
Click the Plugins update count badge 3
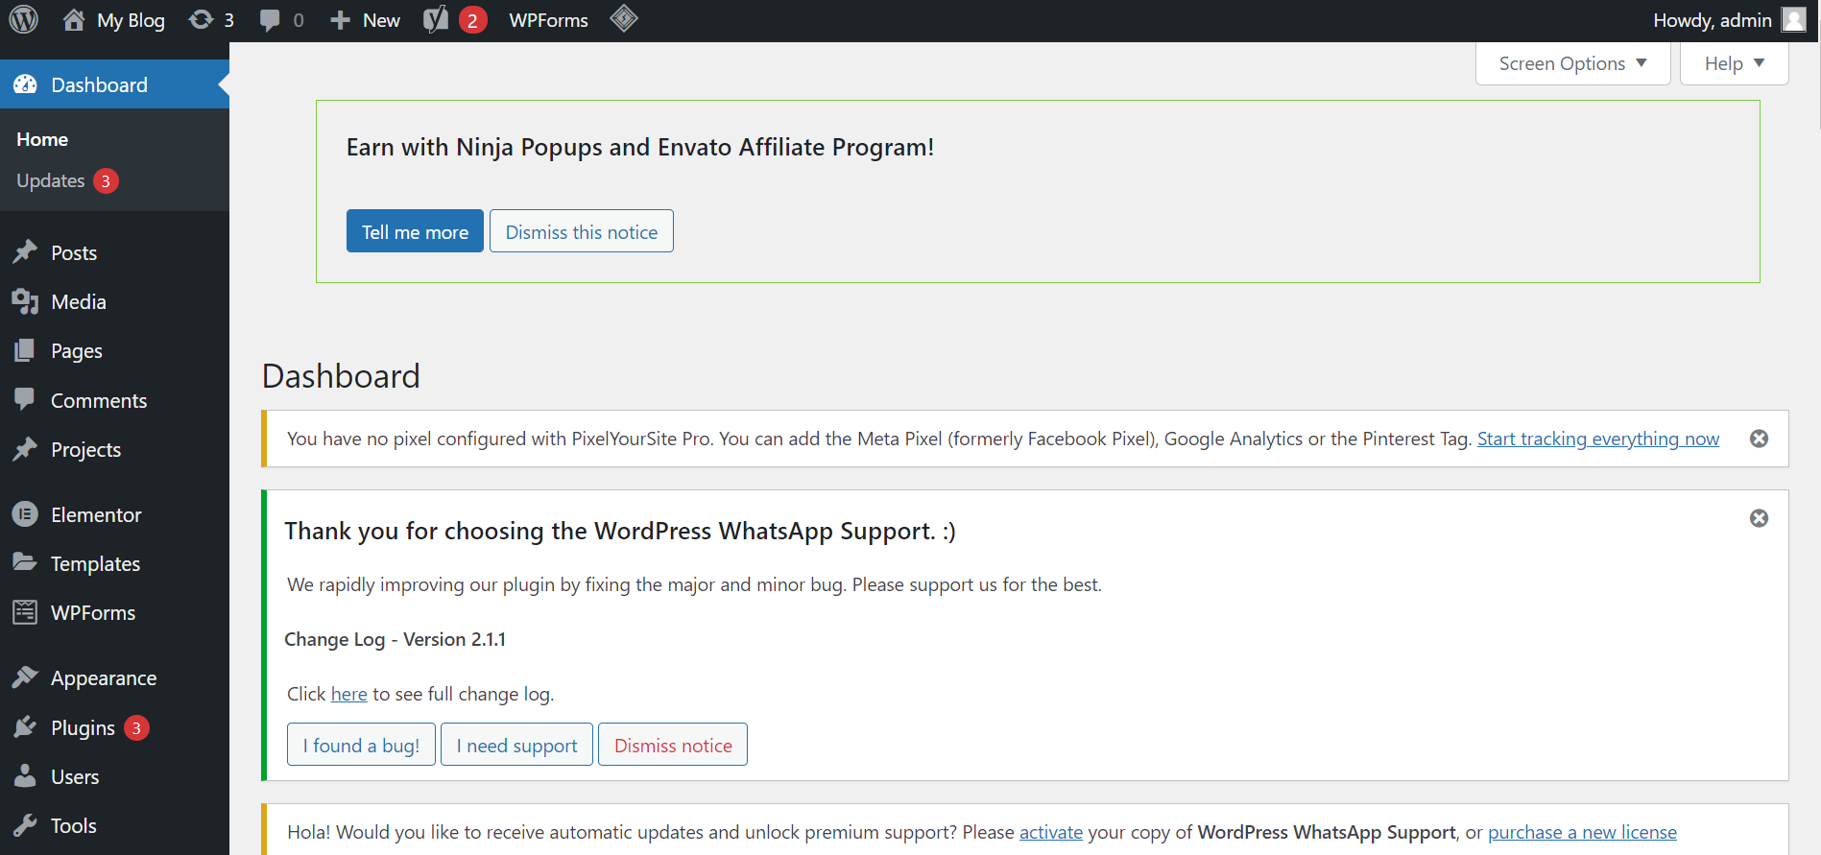136,727
